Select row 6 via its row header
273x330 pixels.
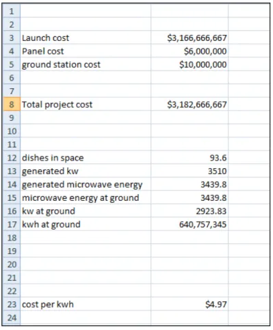pyautogui.click(x=12, y=78)
